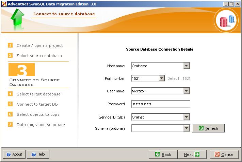The image size is (242, 162).
Task: Click the AdventNet app icon in title bar
Action: pyautogui.click(x=4, y=4)
